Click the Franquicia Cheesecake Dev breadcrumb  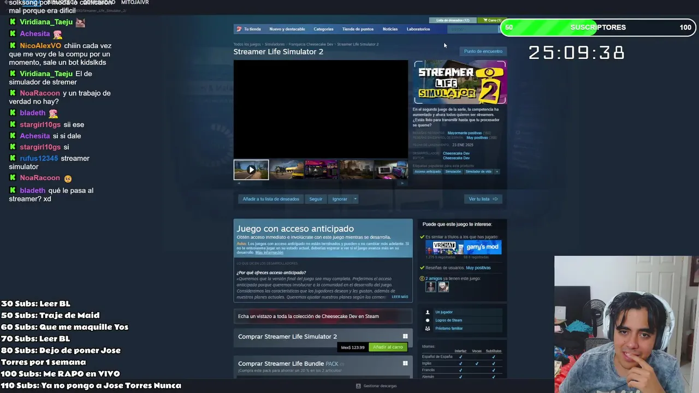pos(311,44)
